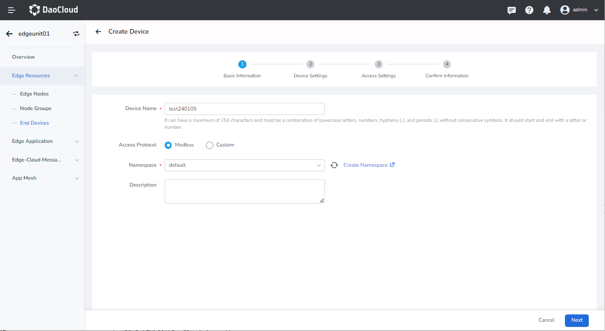This screenshot has height=331, width=605.
Task: Open Node Groups in sidebar
Action: [x=36, y=108]
